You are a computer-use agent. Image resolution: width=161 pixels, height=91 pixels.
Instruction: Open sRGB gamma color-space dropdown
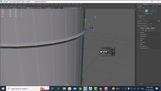pyautogui.click(x=73, y=8)
